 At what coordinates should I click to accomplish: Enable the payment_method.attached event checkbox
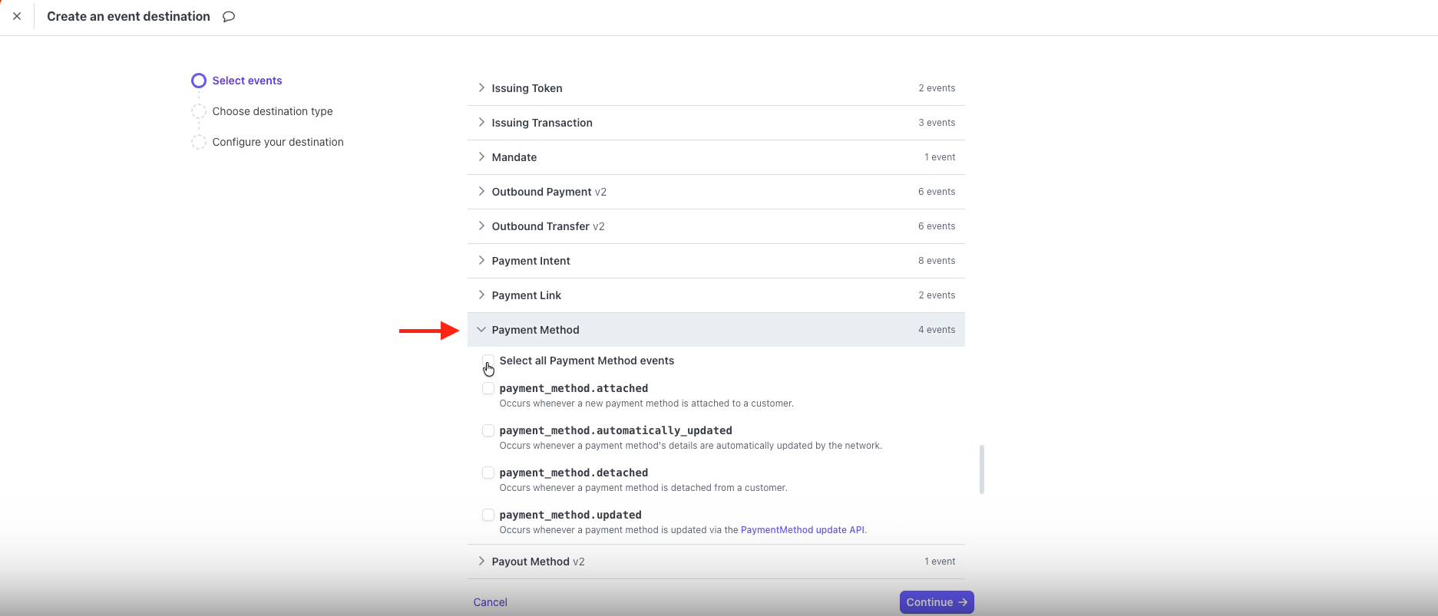tap(488, 388)
